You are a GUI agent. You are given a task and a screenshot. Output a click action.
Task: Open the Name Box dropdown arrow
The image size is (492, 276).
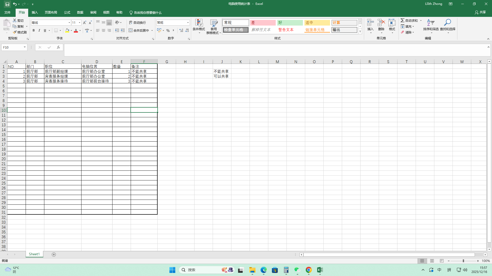click(x=25, y=47)
